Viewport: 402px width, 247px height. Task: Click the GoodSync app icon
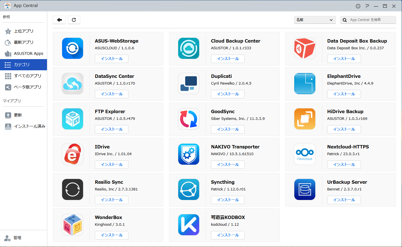(x=189, y=119)
